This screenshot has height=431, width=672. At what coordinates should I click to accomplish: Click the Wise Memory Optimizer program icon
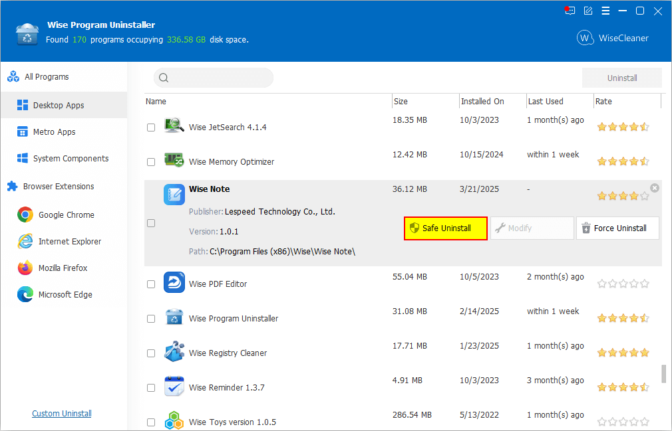(x=174, y=160)
